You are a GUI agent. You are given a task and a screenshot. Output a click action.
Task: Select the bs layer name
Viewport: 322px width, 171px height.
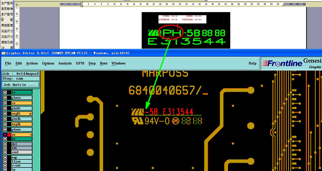22,139
